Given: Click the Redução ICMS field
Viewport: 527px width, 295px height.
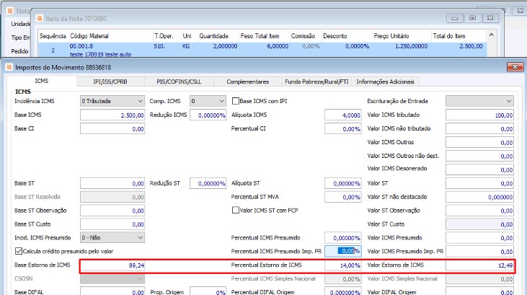Looking at the screenshot, I should click(x=208, y=115).
